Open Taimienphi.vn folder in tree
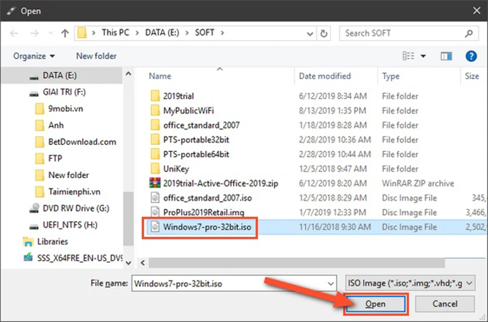This screenshot has width=488, height=322. click(74, 192)
